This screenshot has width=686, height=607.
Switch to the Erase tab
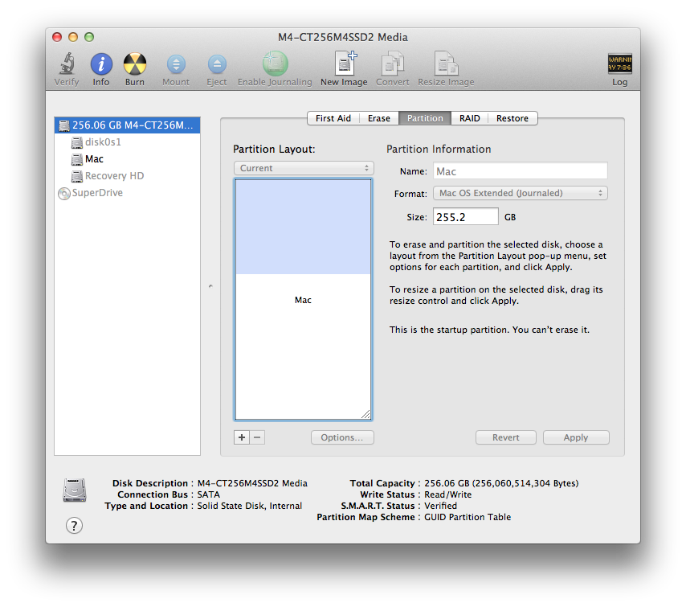pyautogui.click(x=379, y=118)
